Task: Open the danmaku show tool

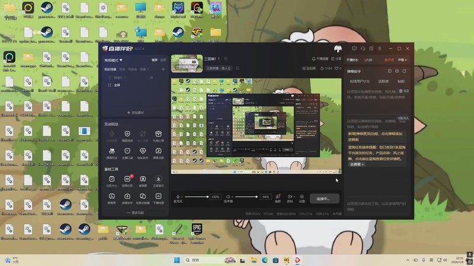Action: [x=111, y=196]
